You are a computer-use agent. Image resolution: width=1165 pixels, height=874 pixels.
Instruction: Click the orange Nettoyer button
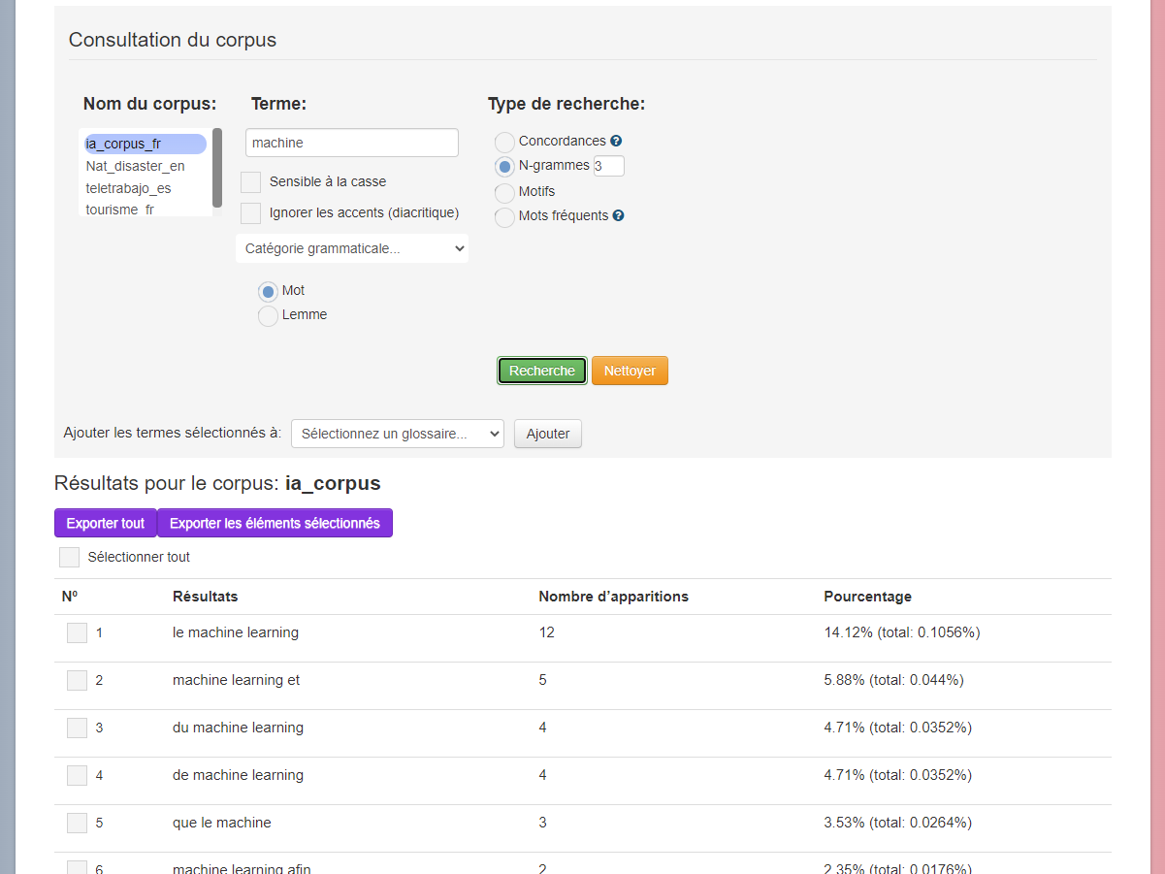(630, 371)
